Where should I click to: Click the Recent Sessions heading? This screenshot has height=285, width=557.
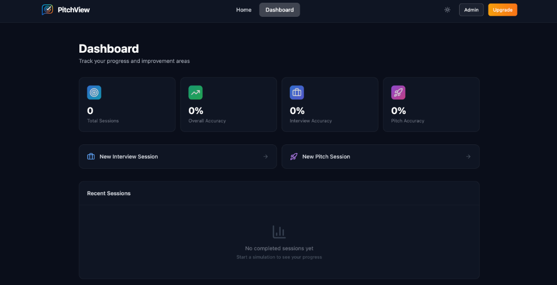pyautogui.click(x=109, y=193)
